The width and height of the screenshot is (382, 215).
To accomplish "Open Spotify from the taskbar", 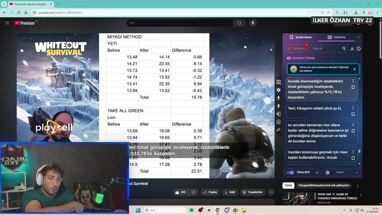I will (192, 210).
